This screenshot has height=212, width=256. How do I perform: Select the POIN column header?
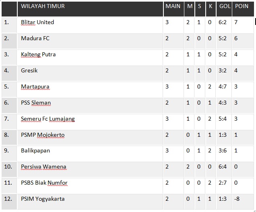pos(242,6)
